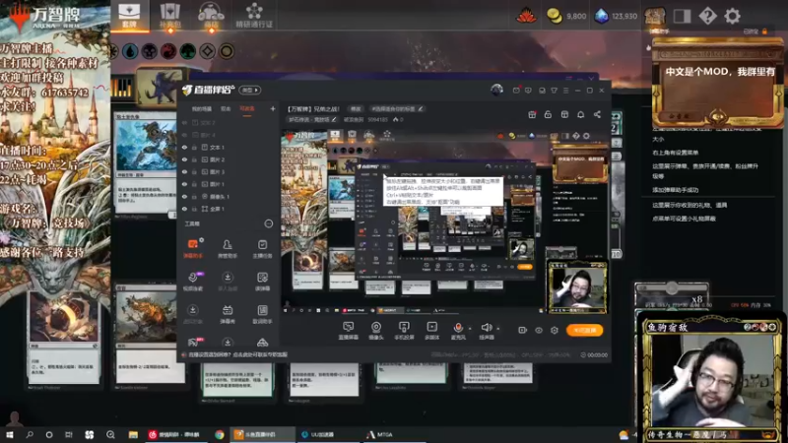Click the 类型 dropdown pill beside app logo
Screen dimensions: 788x443
click(x=250, y=90)
